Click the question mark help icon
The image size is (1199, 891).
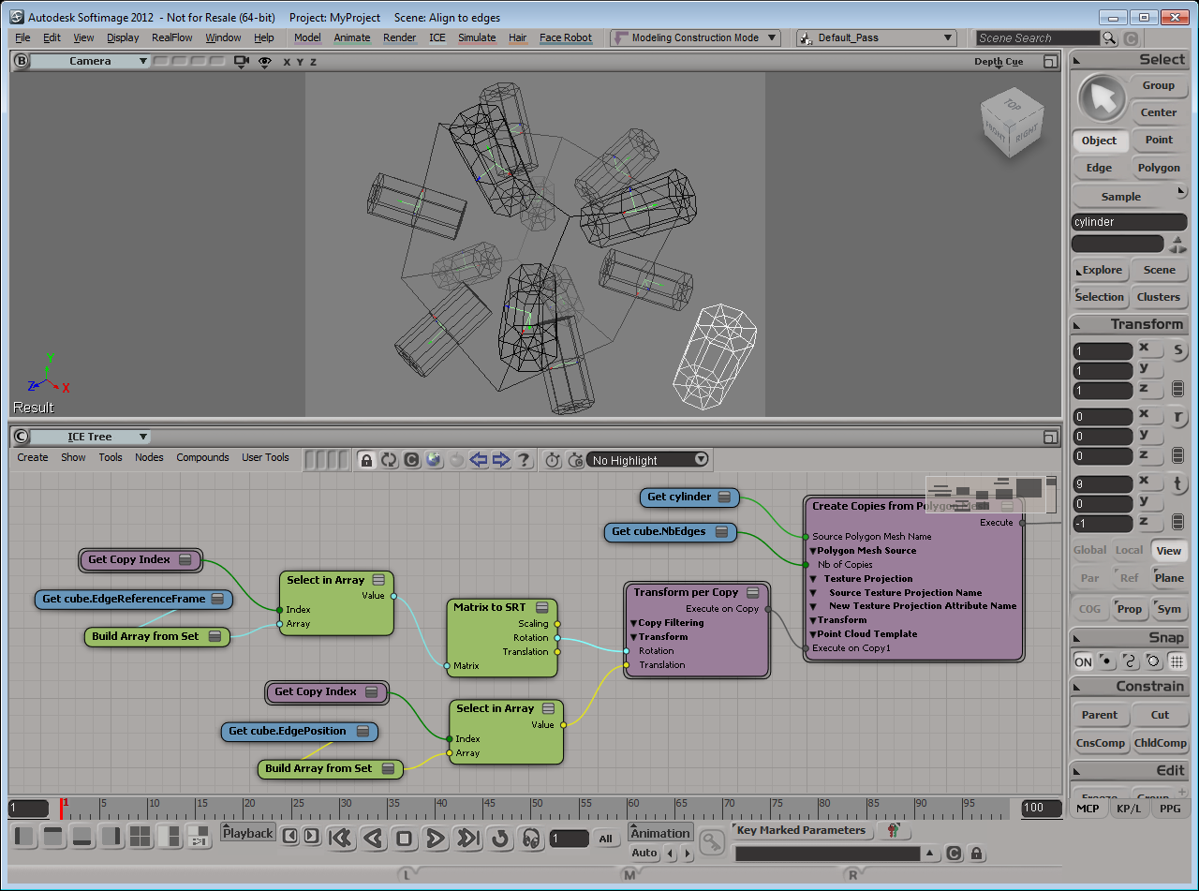524,460
